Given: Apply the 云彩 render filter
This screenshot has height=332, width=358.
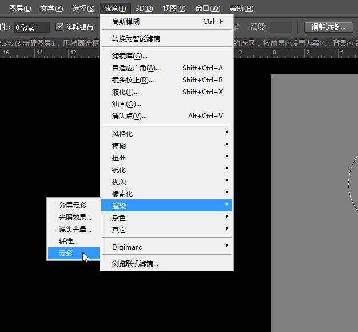Looking at the screenshot, I should [74, 253].
